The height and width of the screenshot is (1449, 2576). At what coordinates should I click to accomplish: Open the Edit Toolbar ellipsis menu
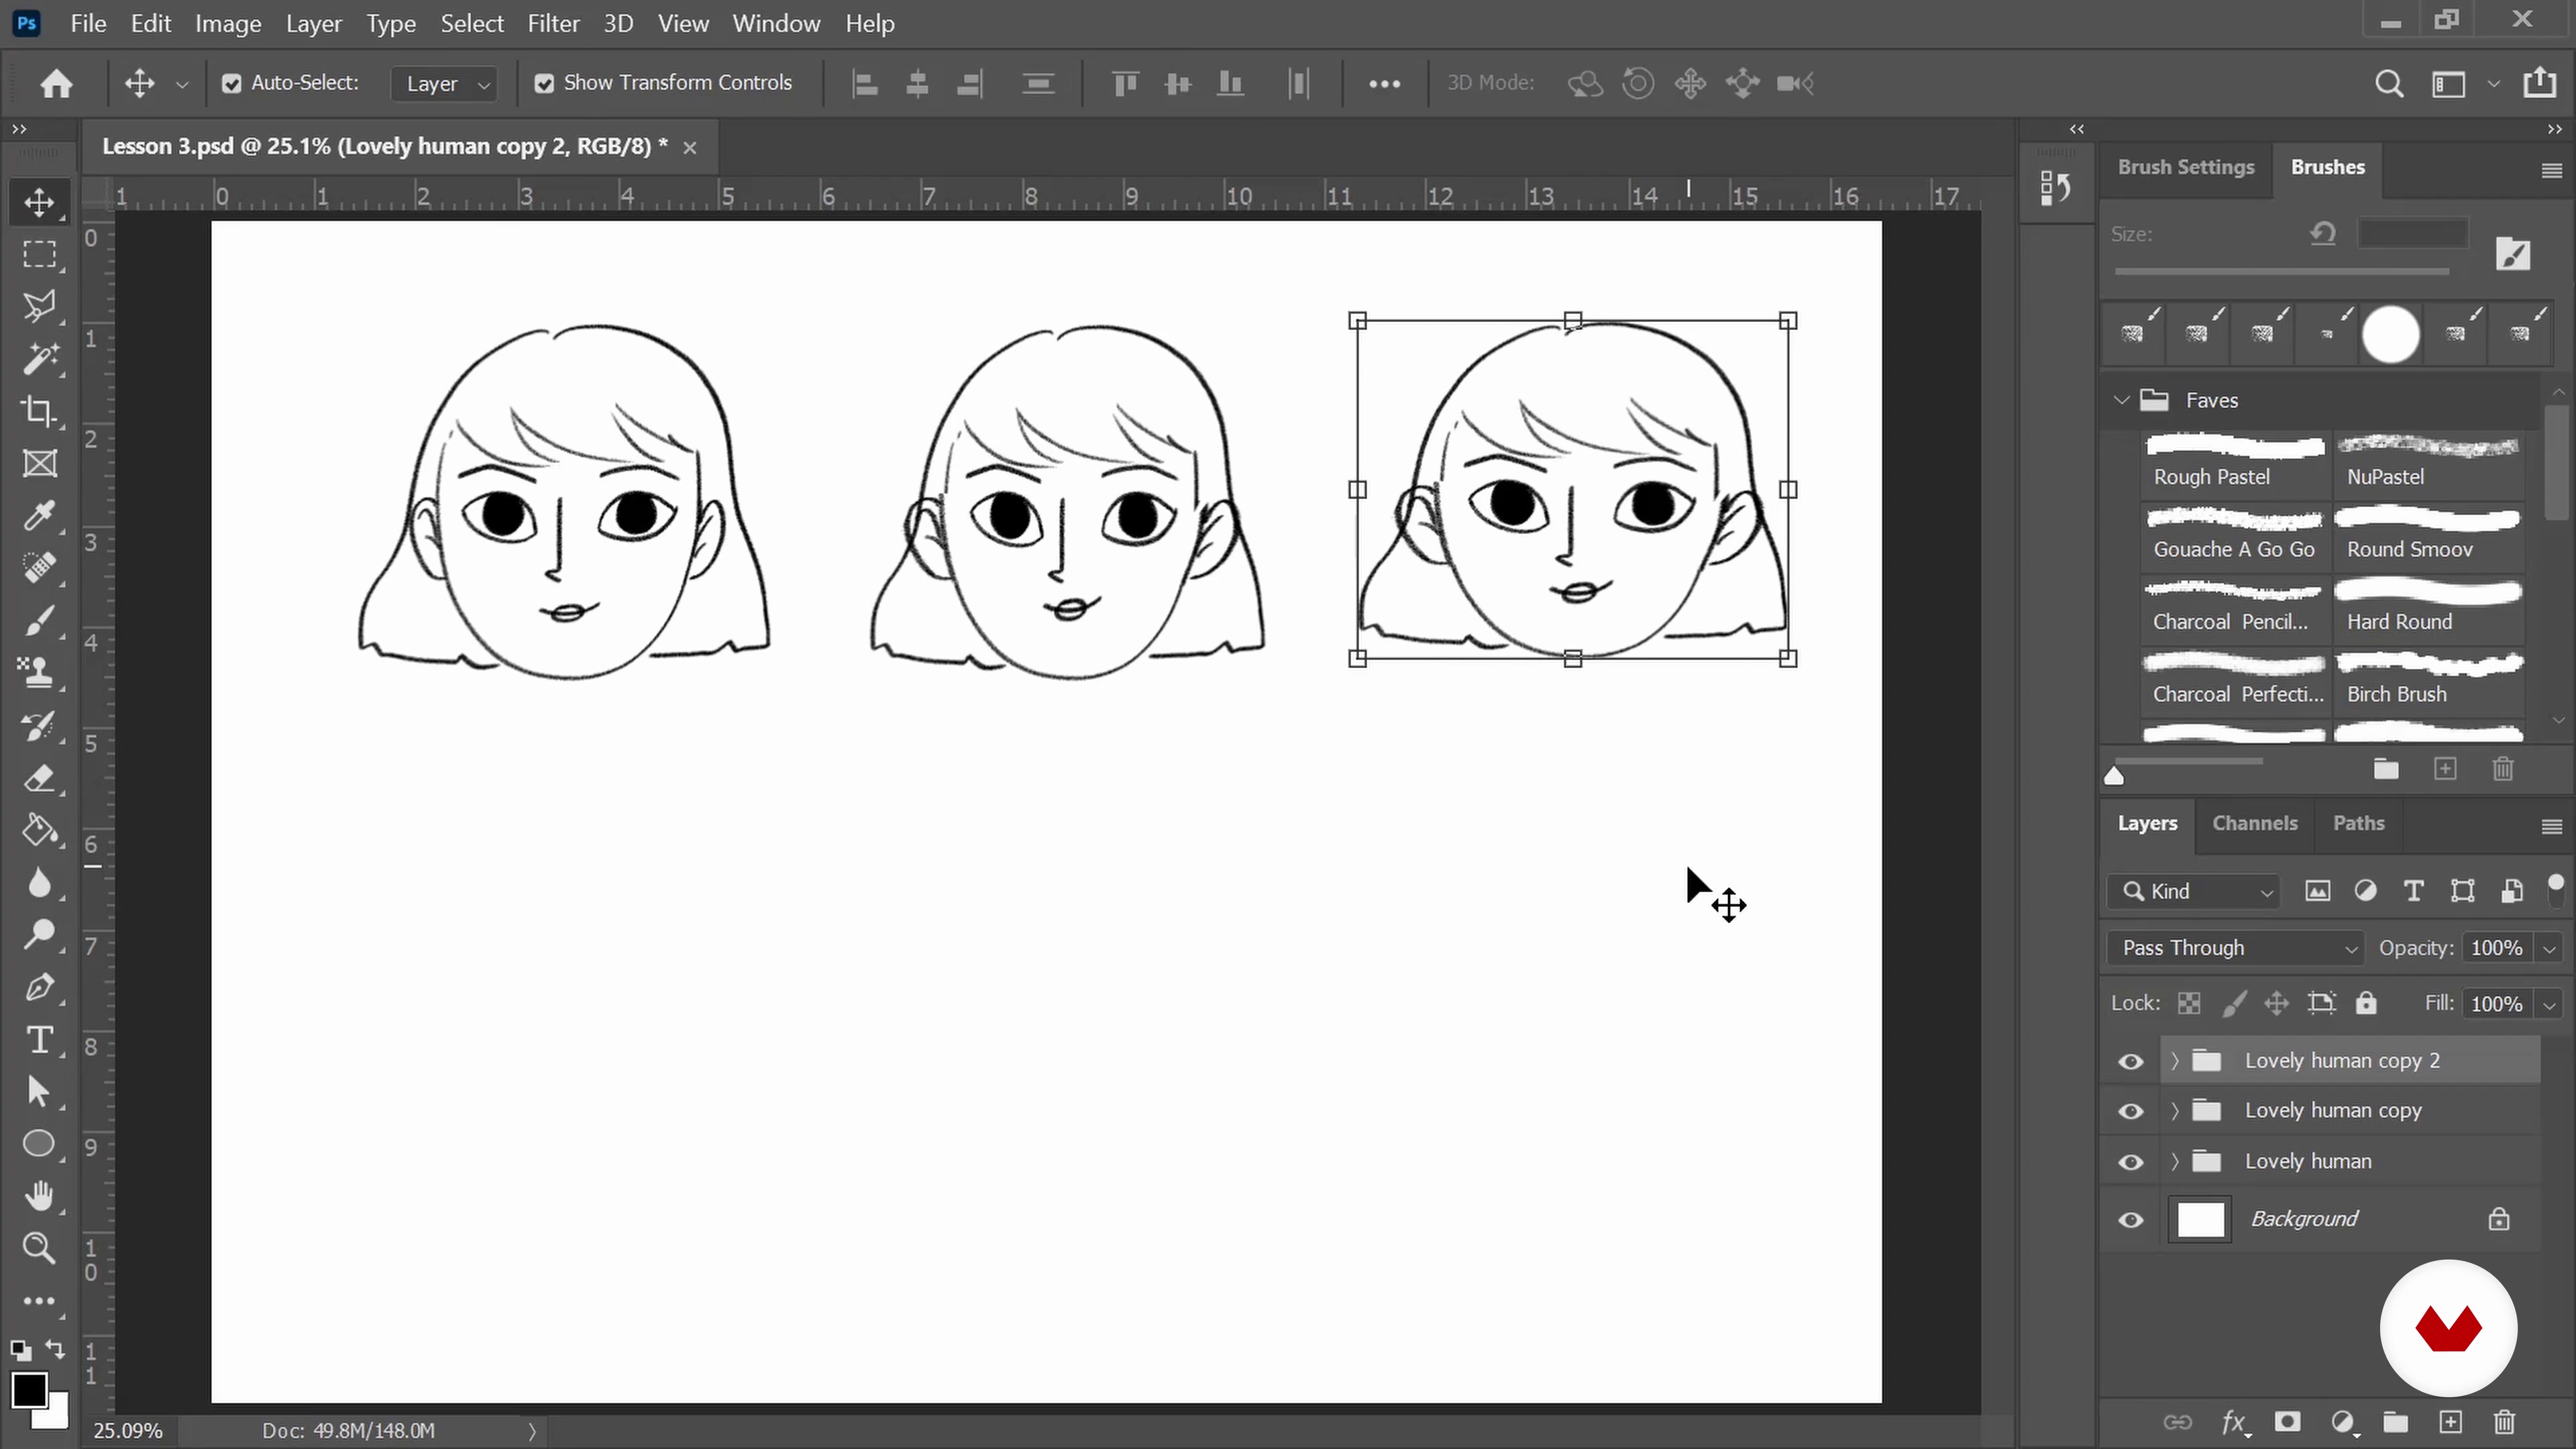[40, 1301]
